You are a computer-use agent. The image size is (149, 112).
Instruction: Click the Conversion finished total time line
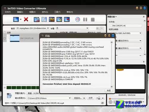[x=67, y=84]
